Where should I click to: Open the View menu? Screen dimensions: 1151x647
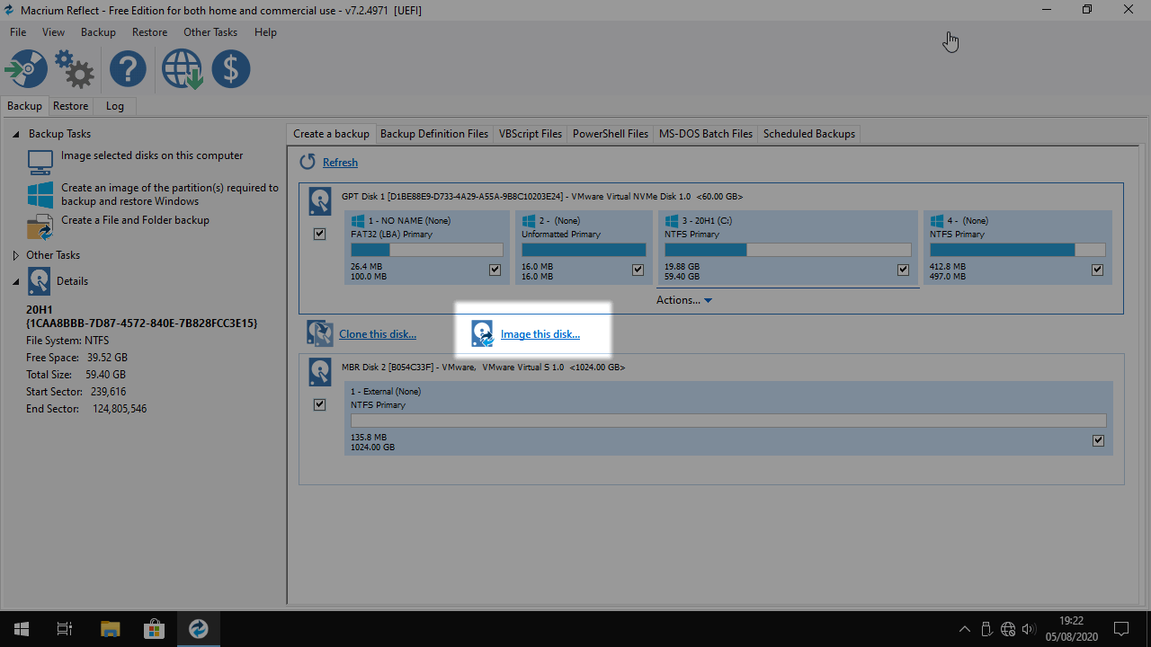(53, 32)
